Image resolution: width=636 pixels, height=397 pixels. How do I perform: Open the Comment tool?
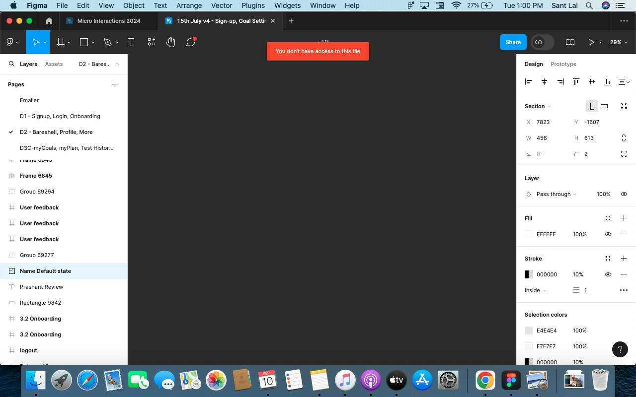(x=190, y=43)
